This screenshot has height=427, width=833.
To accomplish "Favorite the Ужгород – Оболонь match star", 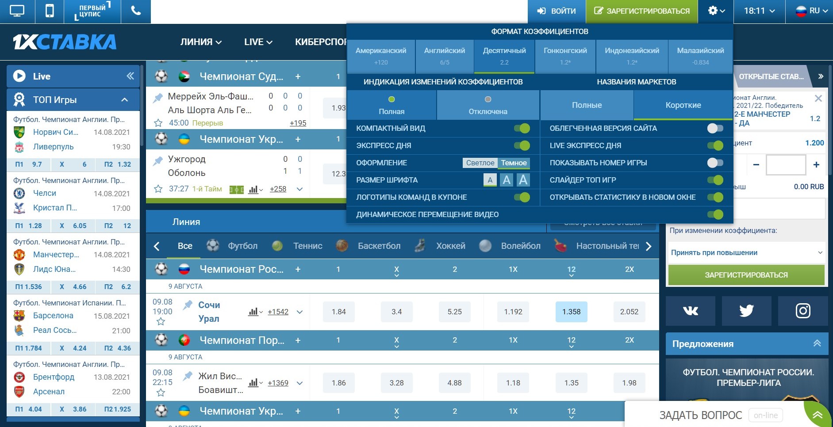I will click(x=157, y=189).
